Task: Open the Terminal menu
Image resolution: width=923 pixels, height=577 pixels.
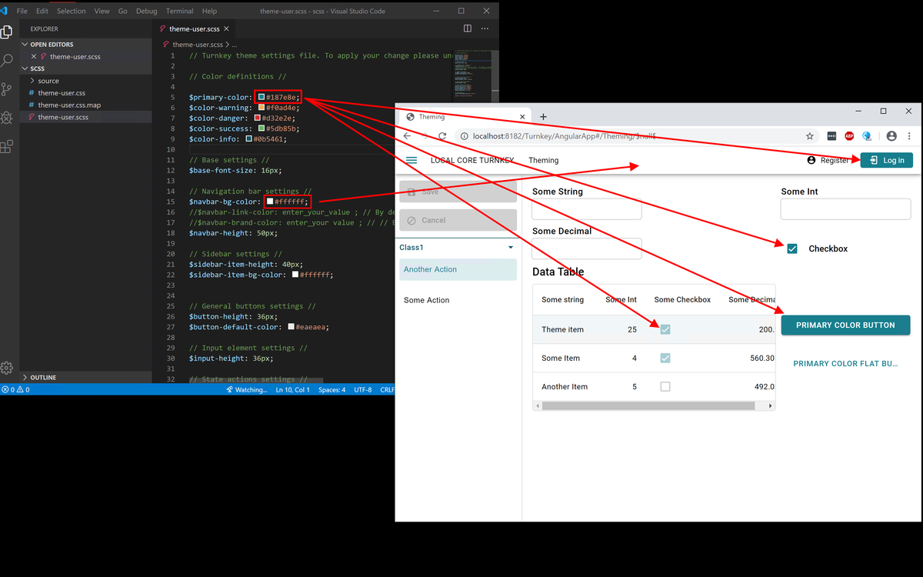Action: tap(179, 12)
